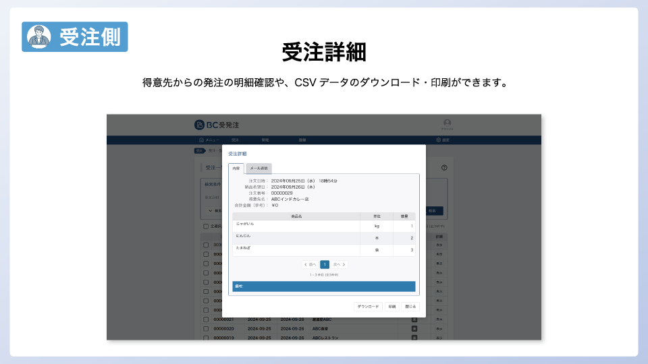This screenshot has height=364, width=648.
Task: Open the account (アカウント) avatar icon
Action: click(447, 124)
